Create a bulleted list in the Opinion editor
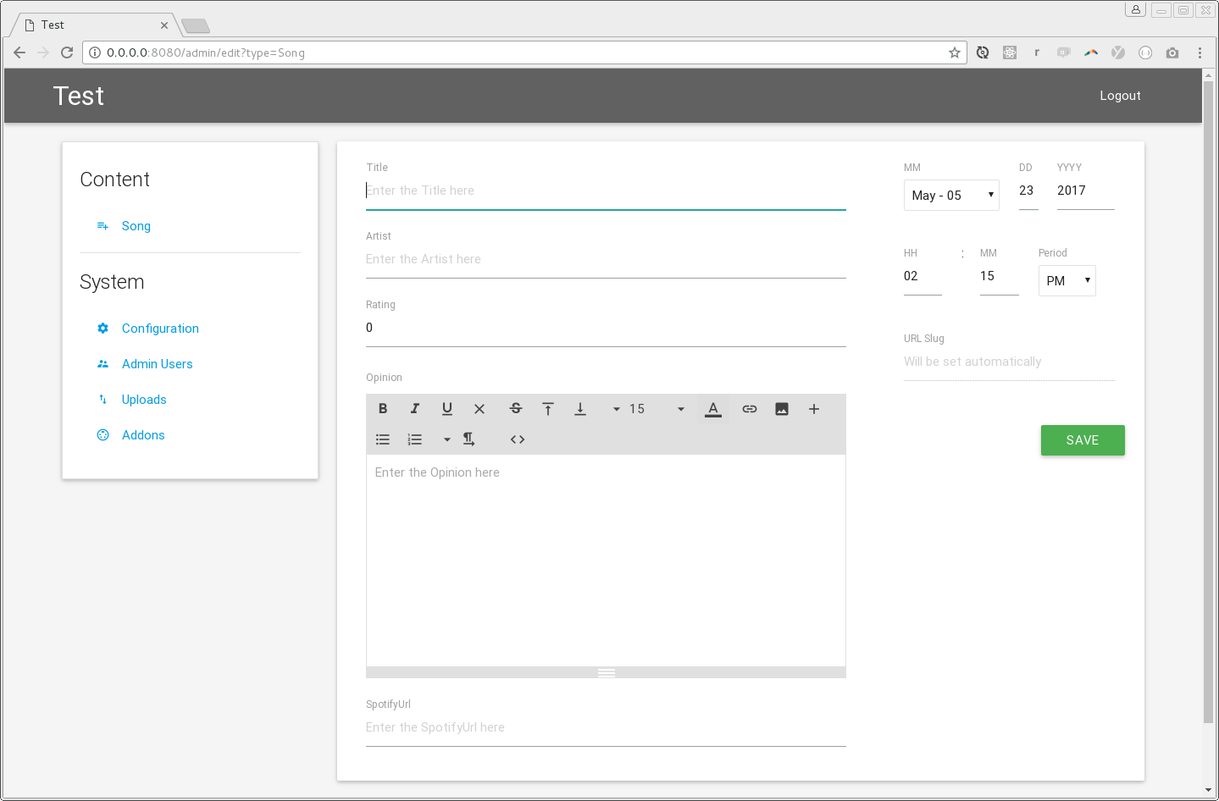Screen dimensions: 1219x801 [x=382, y=439]
